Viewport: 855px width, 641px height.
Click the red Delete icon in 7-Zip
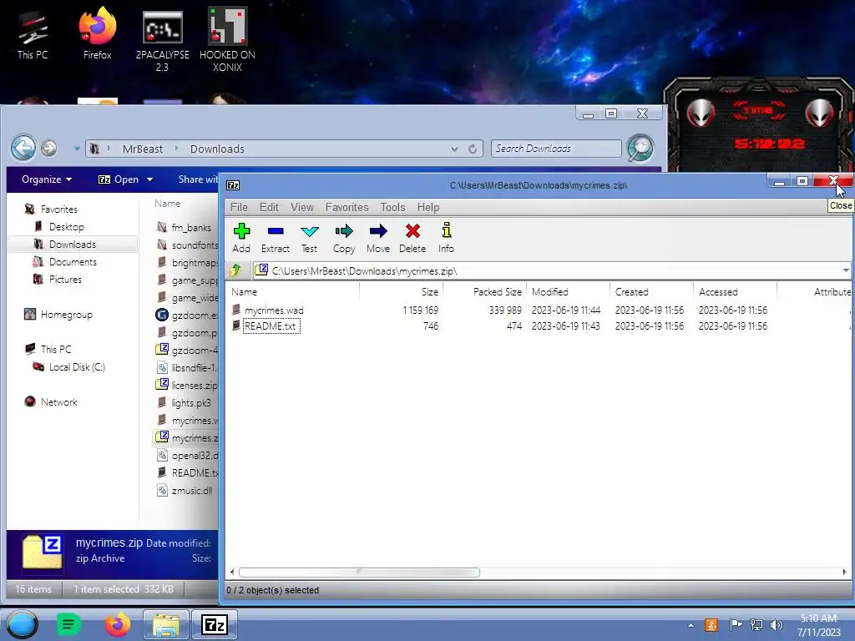point(412,238)
